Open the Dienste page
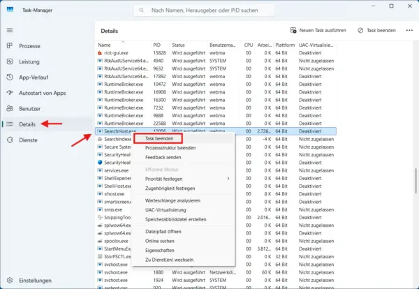This screenshot has height=289, width=419. 28,140
